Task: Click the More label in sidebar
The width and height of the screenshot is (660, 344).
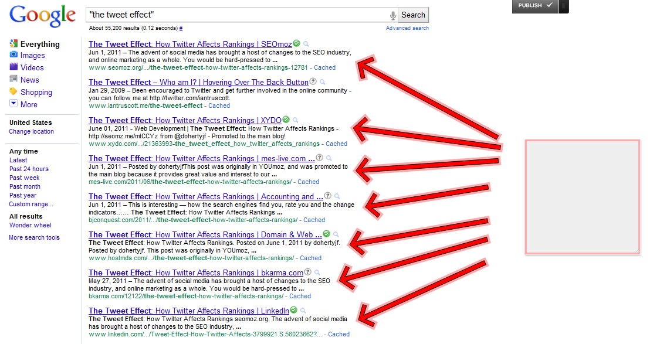Action: [29, 104]
